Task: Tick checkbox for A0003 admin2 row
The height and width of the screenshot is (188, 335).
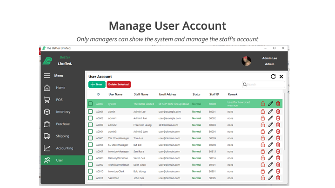Action: coord(90,125)
